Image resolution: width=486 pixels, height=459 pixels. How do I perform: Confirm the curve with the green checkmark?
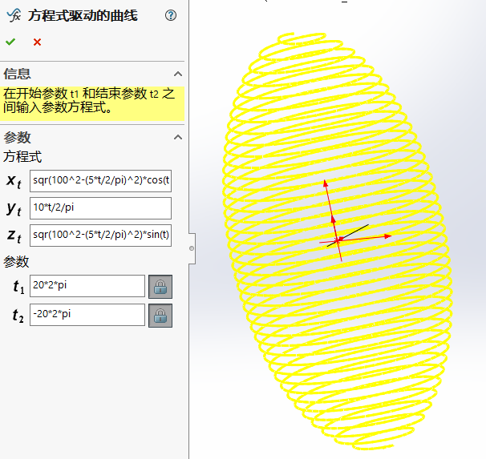[10, 42]
